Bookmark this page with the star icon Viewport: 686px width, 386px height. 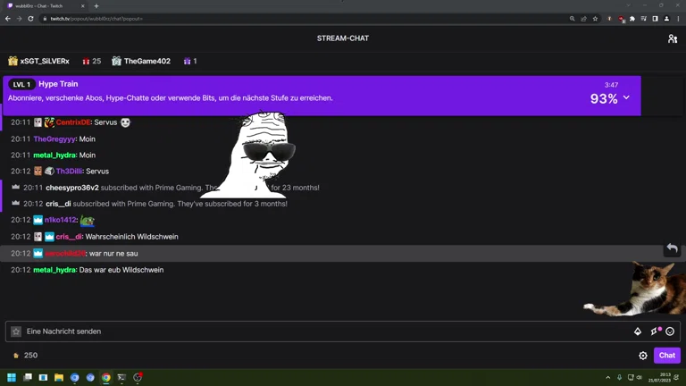coord(595,19)
